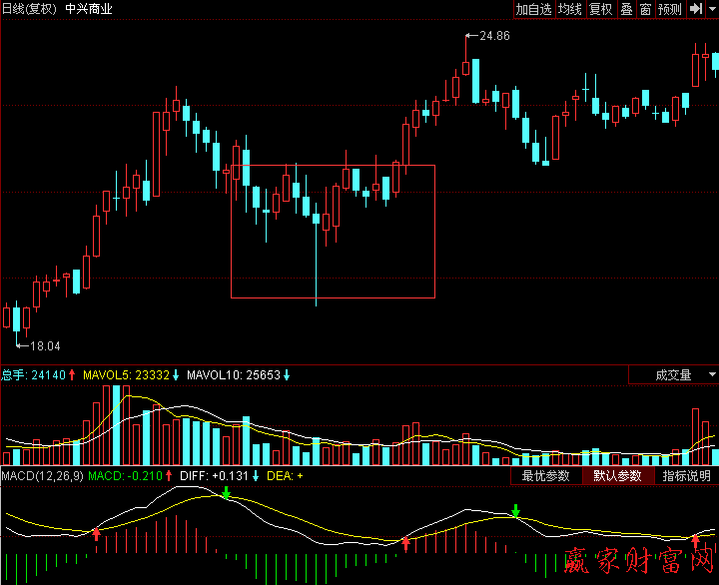
Task: Click the 中兴商业 stock name
Action: click(89, 9)
